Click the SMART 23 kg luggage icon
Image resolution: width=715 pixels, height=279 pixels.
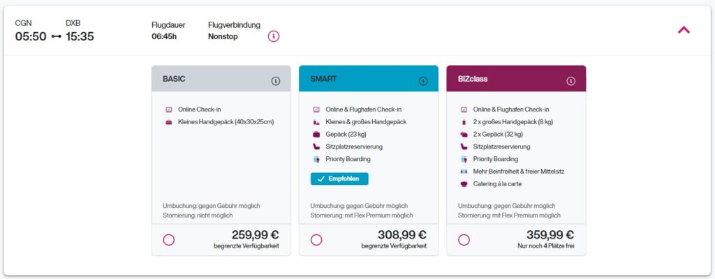(316, 134)
